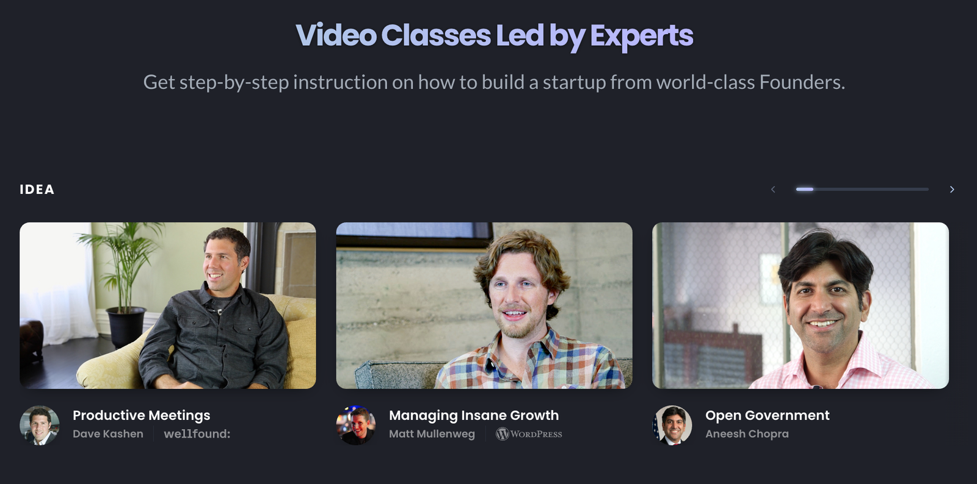Screen dimensions: 977x484
Task: Select the IDEA section heading
Action: pyautogui.click(x=37, y=190)
